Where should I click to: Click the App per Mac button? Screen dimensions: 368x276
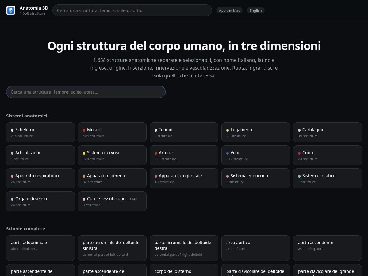[x=229, y=10]
